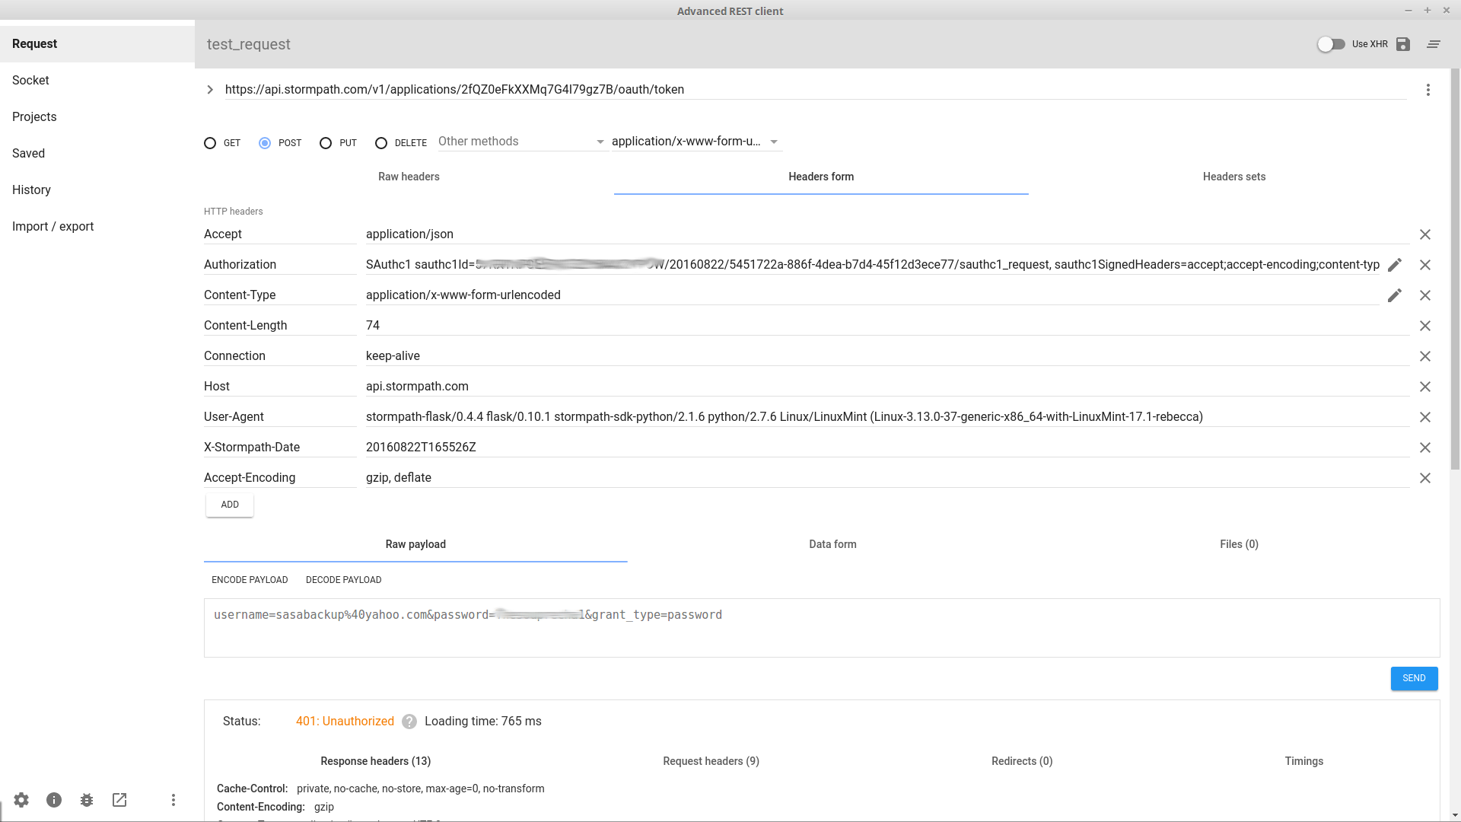Screen dimensions: 1461x822
Task: Select the PUT method radio button
Action: tap(326, 143)
